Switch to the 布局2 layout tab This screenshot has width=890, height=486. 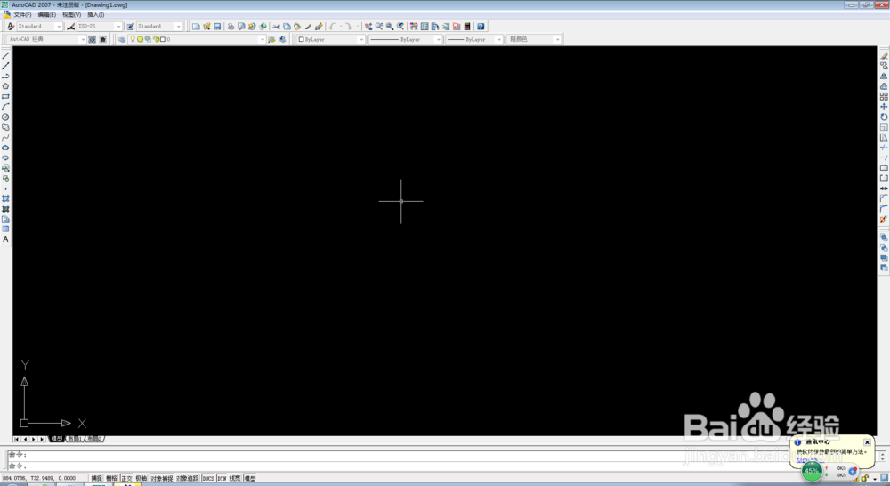(x=93, y=439)
